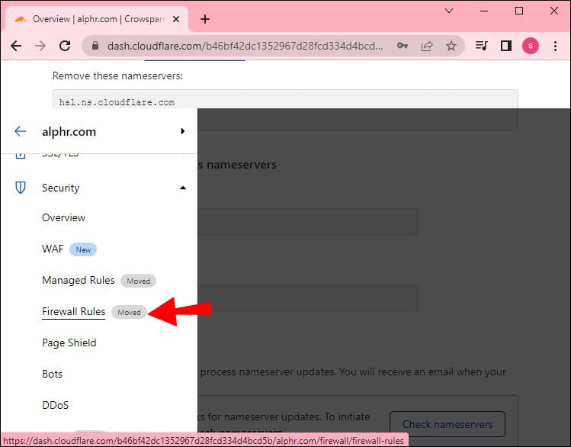Open the Security menu section
571x447 pixels.
60,188
